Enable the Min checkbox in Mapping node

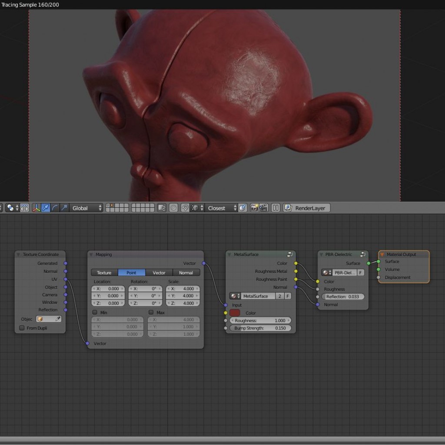(x=95, y=312)
